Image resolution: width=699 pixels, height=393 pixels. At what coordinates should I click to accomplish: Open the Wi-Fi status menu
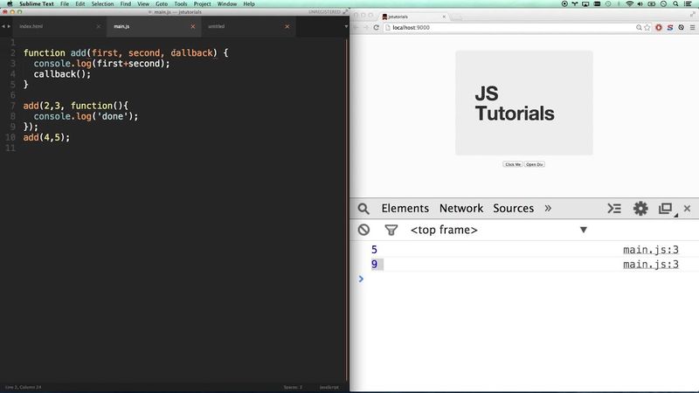(x=629, y=4)
